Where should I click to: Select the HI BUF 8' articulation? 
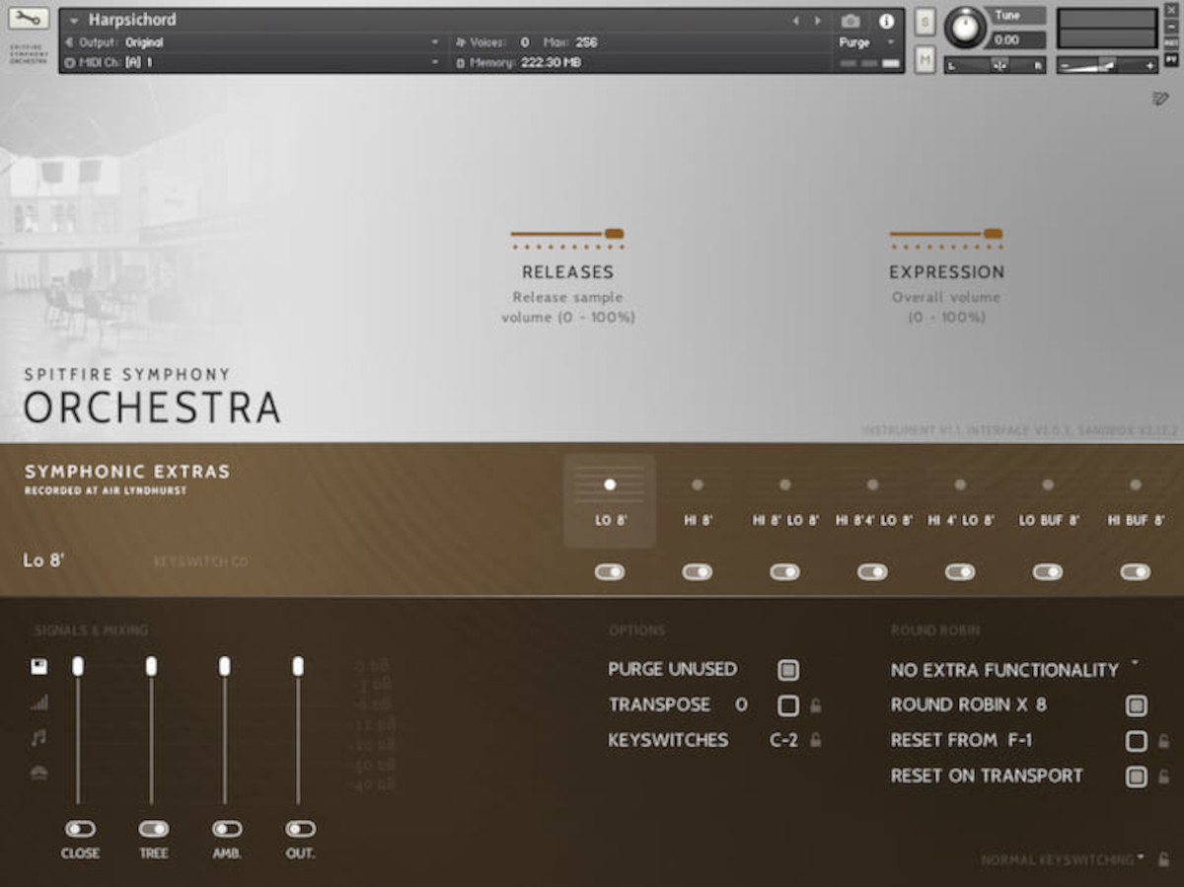(x=1136, y=500)
